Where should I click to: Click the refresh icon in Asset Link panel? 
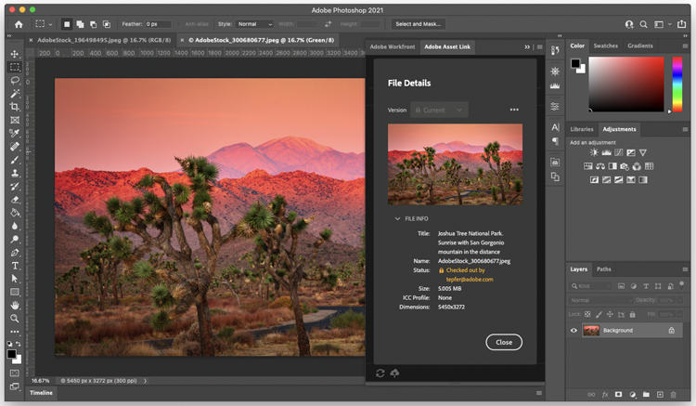point(380,373)
